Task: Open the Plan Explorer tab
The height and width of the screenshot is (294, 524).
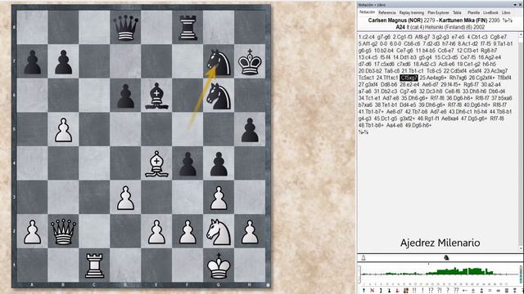Action: coord(438,12)
